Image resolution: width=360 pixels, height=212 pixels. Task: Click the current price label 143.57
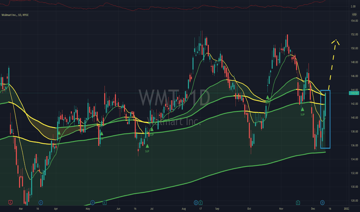(x=354, y=93)
